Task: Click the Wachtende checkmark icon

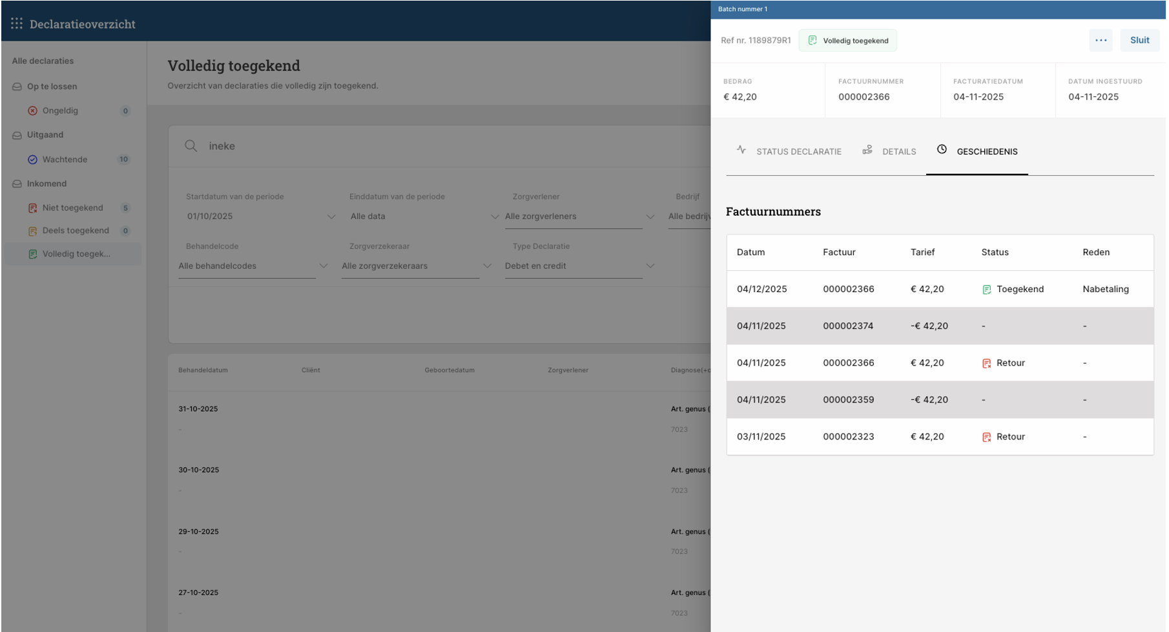Action: (x=32, y=160)
